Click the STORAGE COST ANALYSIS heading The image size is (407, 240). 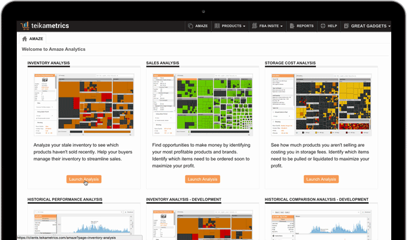290,63
